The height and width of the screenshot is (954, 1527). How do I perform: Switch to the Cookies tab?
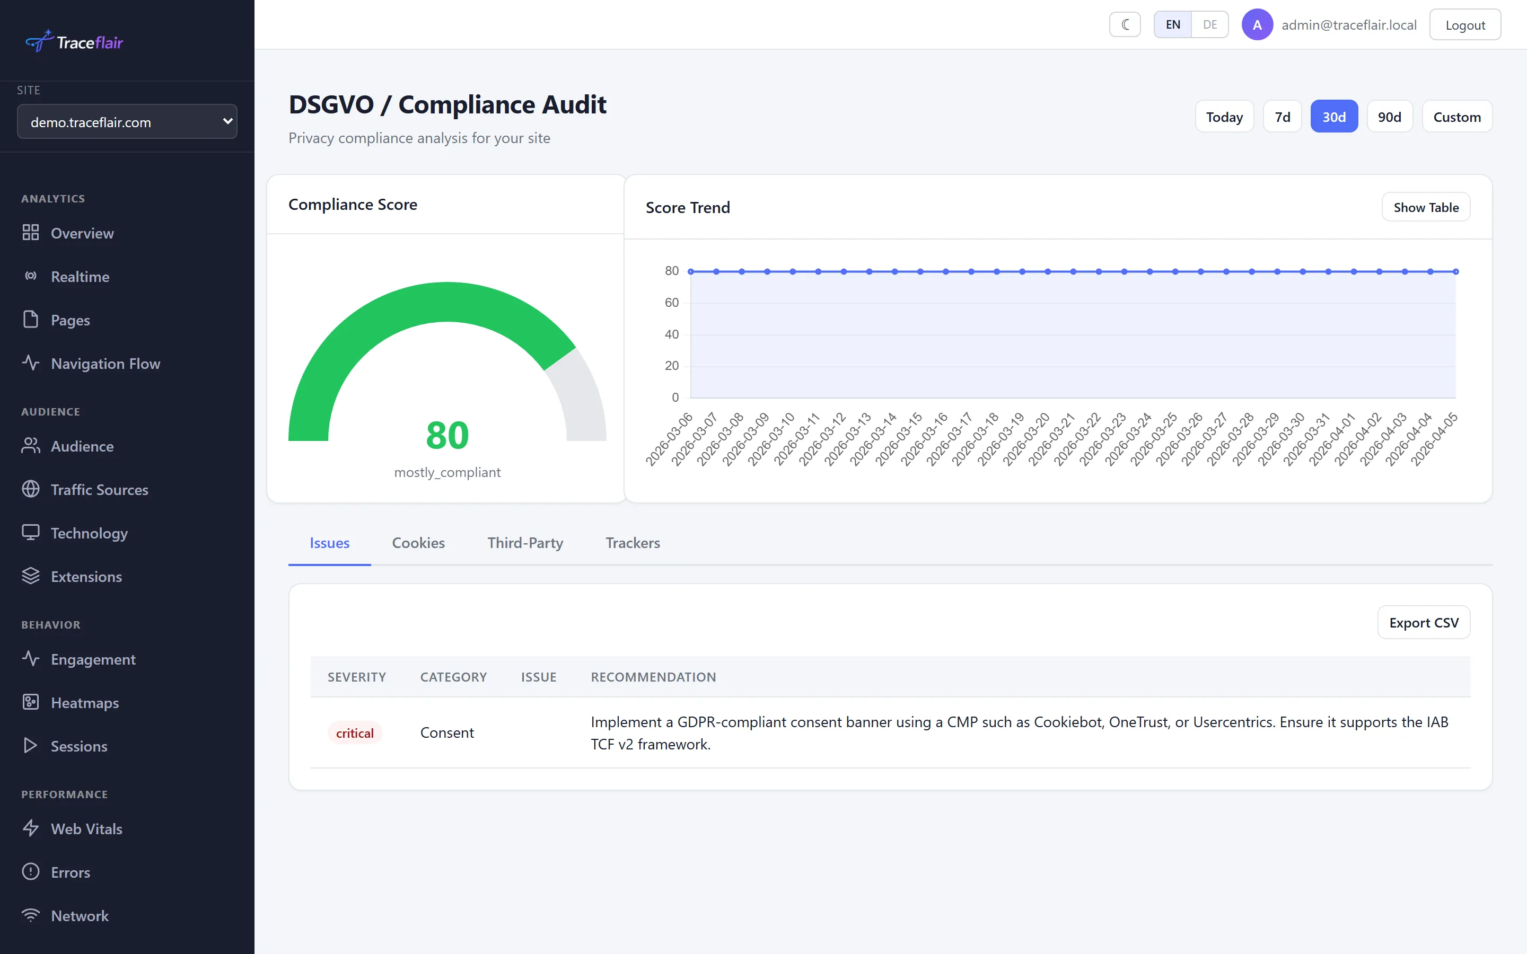click(418, 543)
